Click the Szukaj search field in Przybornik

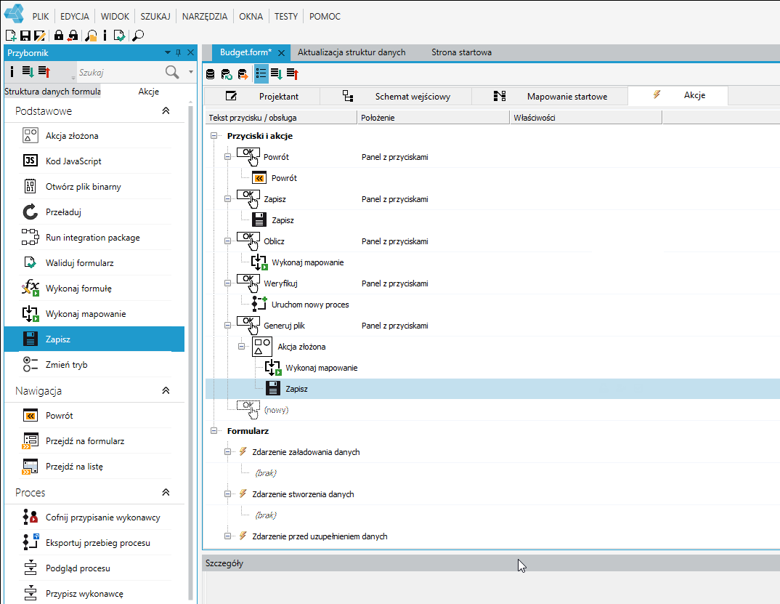click(119, 72)
